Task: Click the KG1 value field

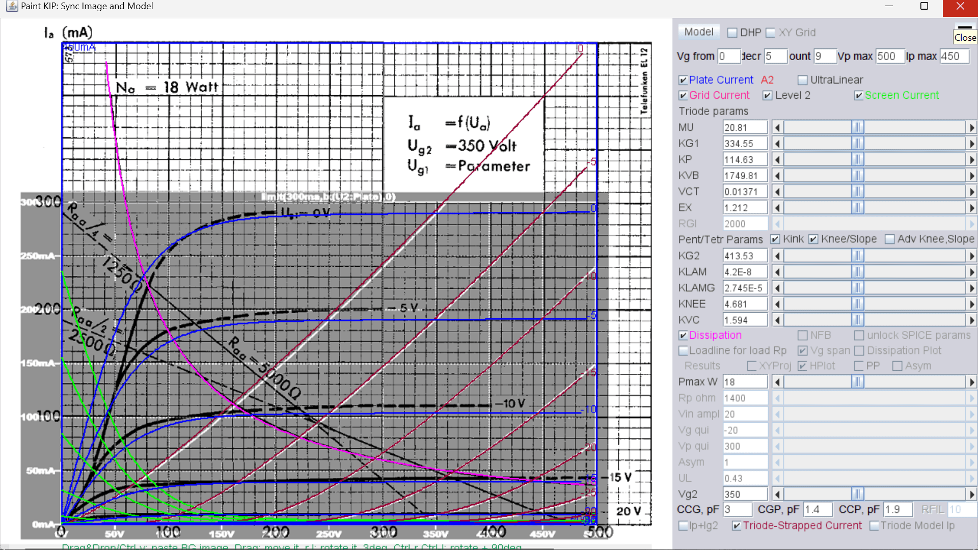Action: 745,144
